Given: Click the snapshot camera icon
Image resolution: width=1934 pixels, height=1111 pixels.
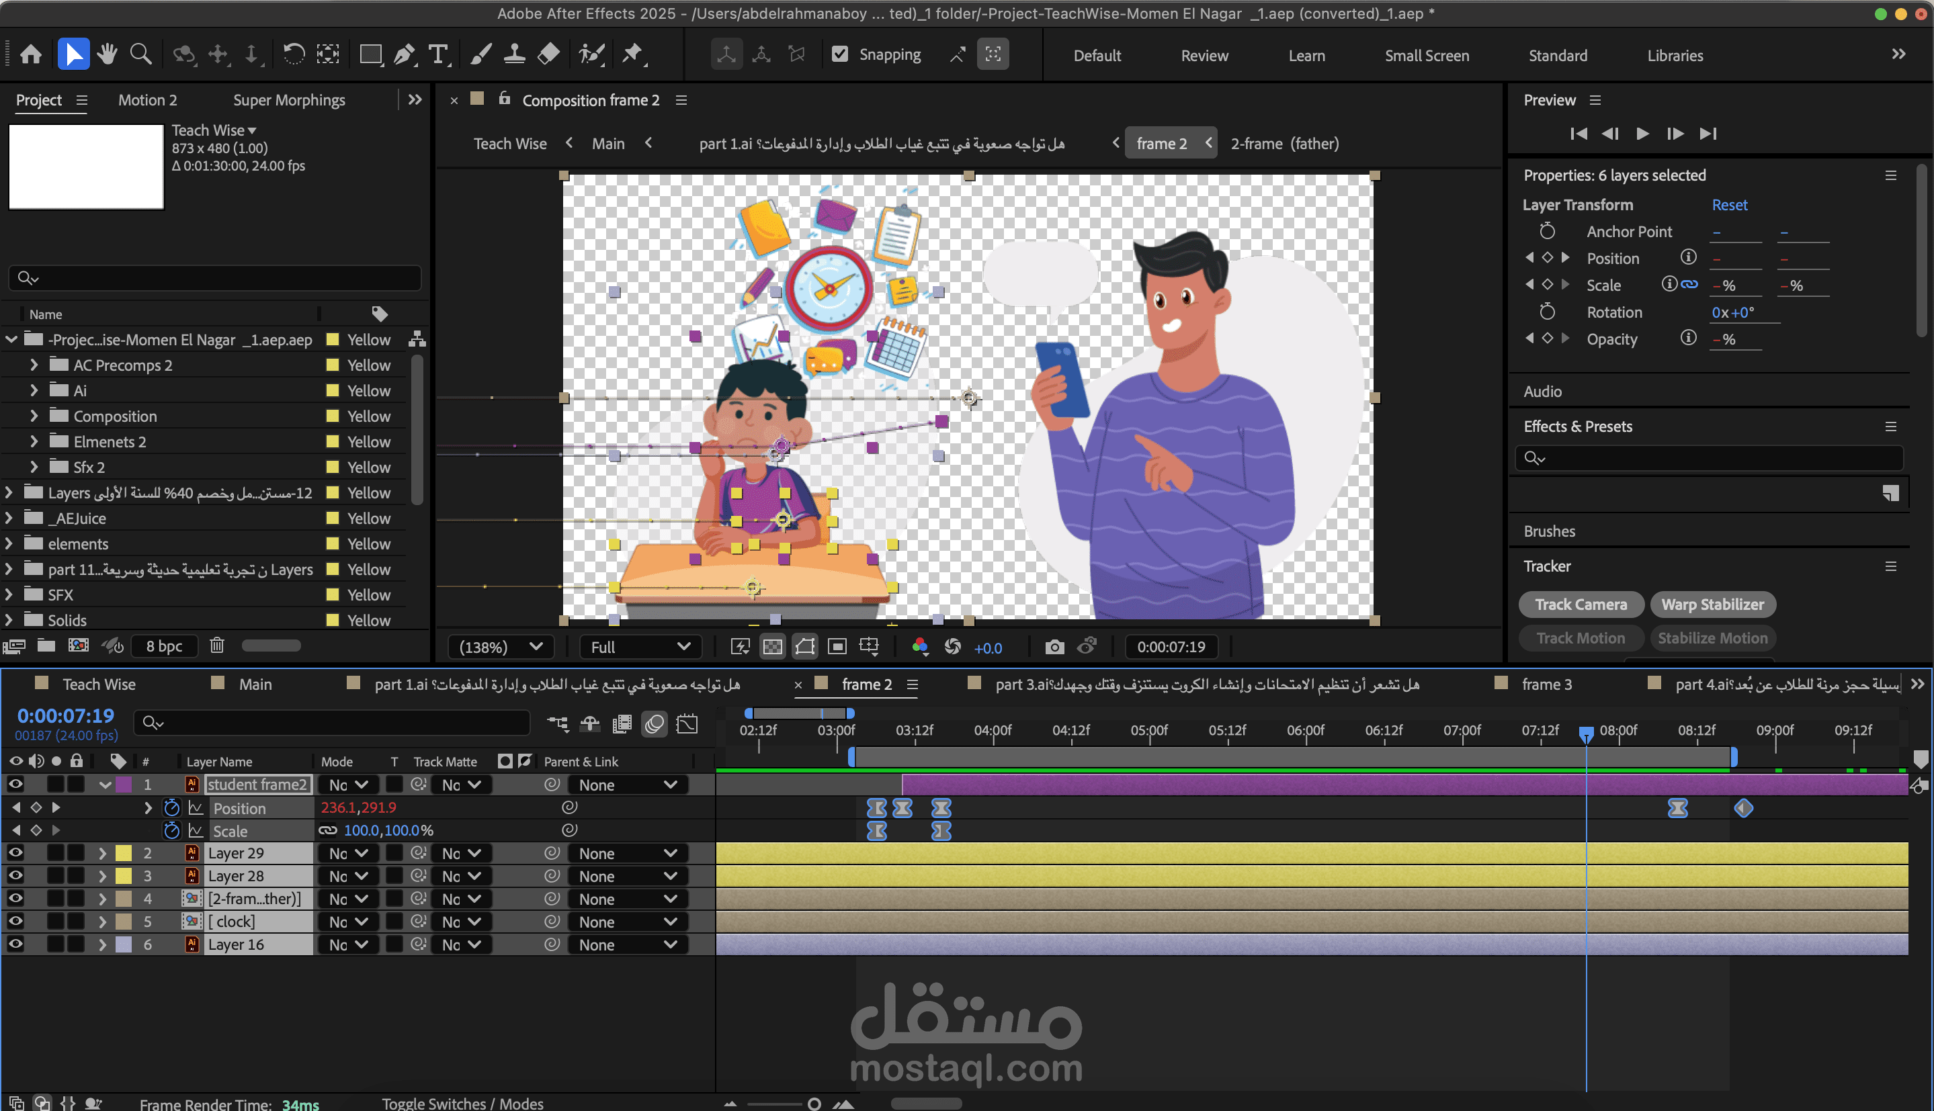Looking at the screenshot, I should coord(1054,647).
